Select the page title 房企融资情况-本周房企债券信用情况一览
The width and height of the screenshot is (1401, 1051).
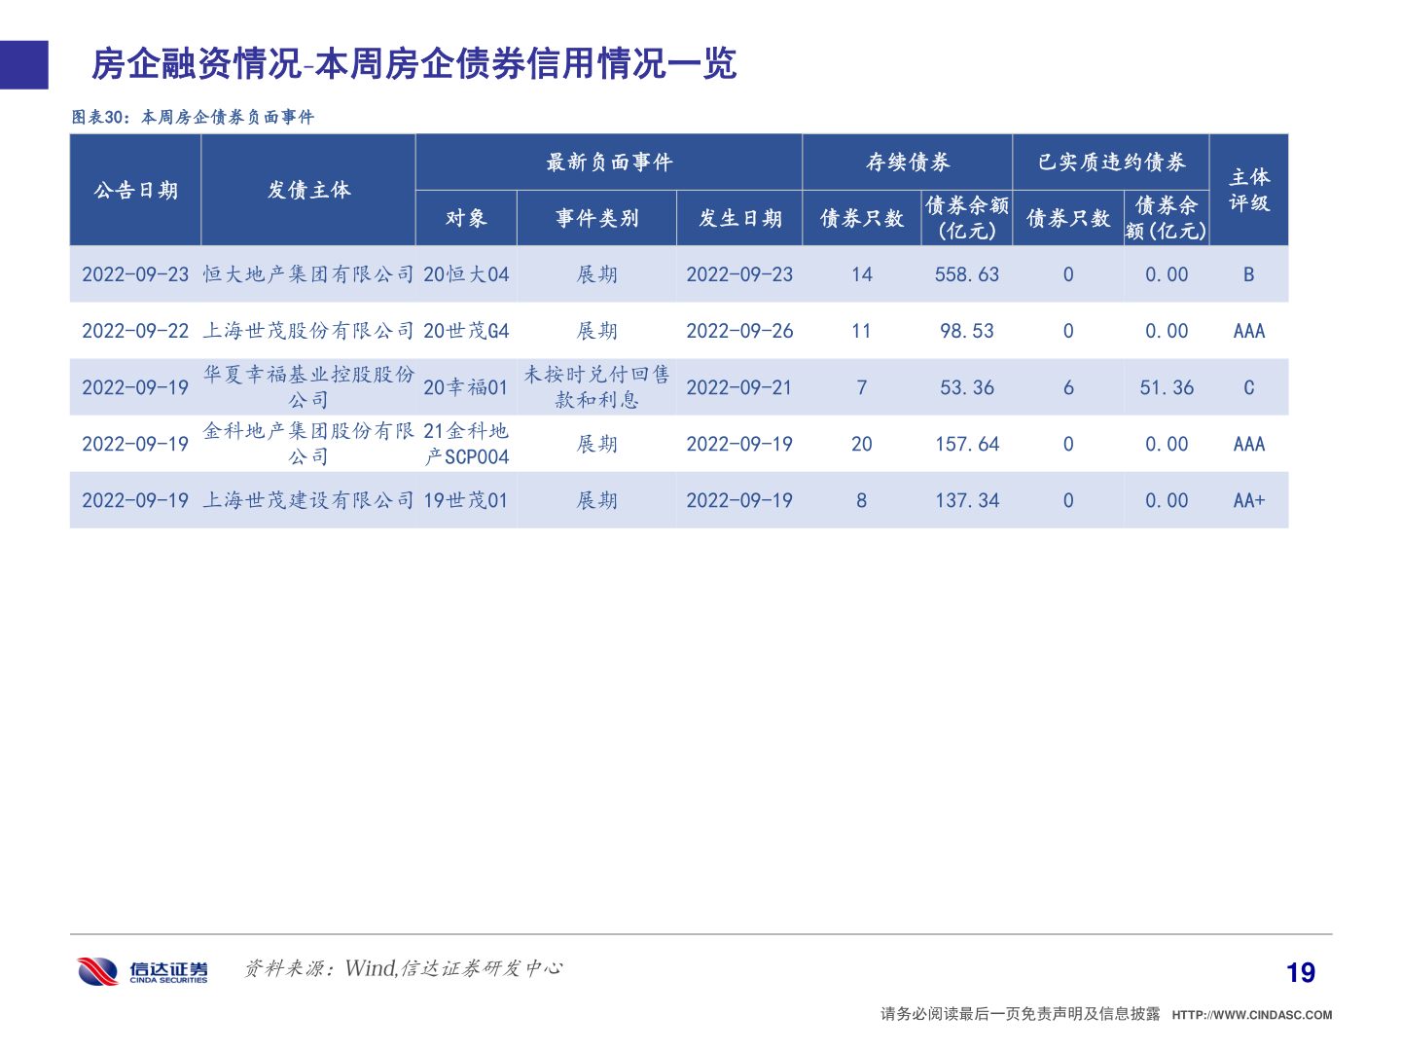click(x=415, y=66)
